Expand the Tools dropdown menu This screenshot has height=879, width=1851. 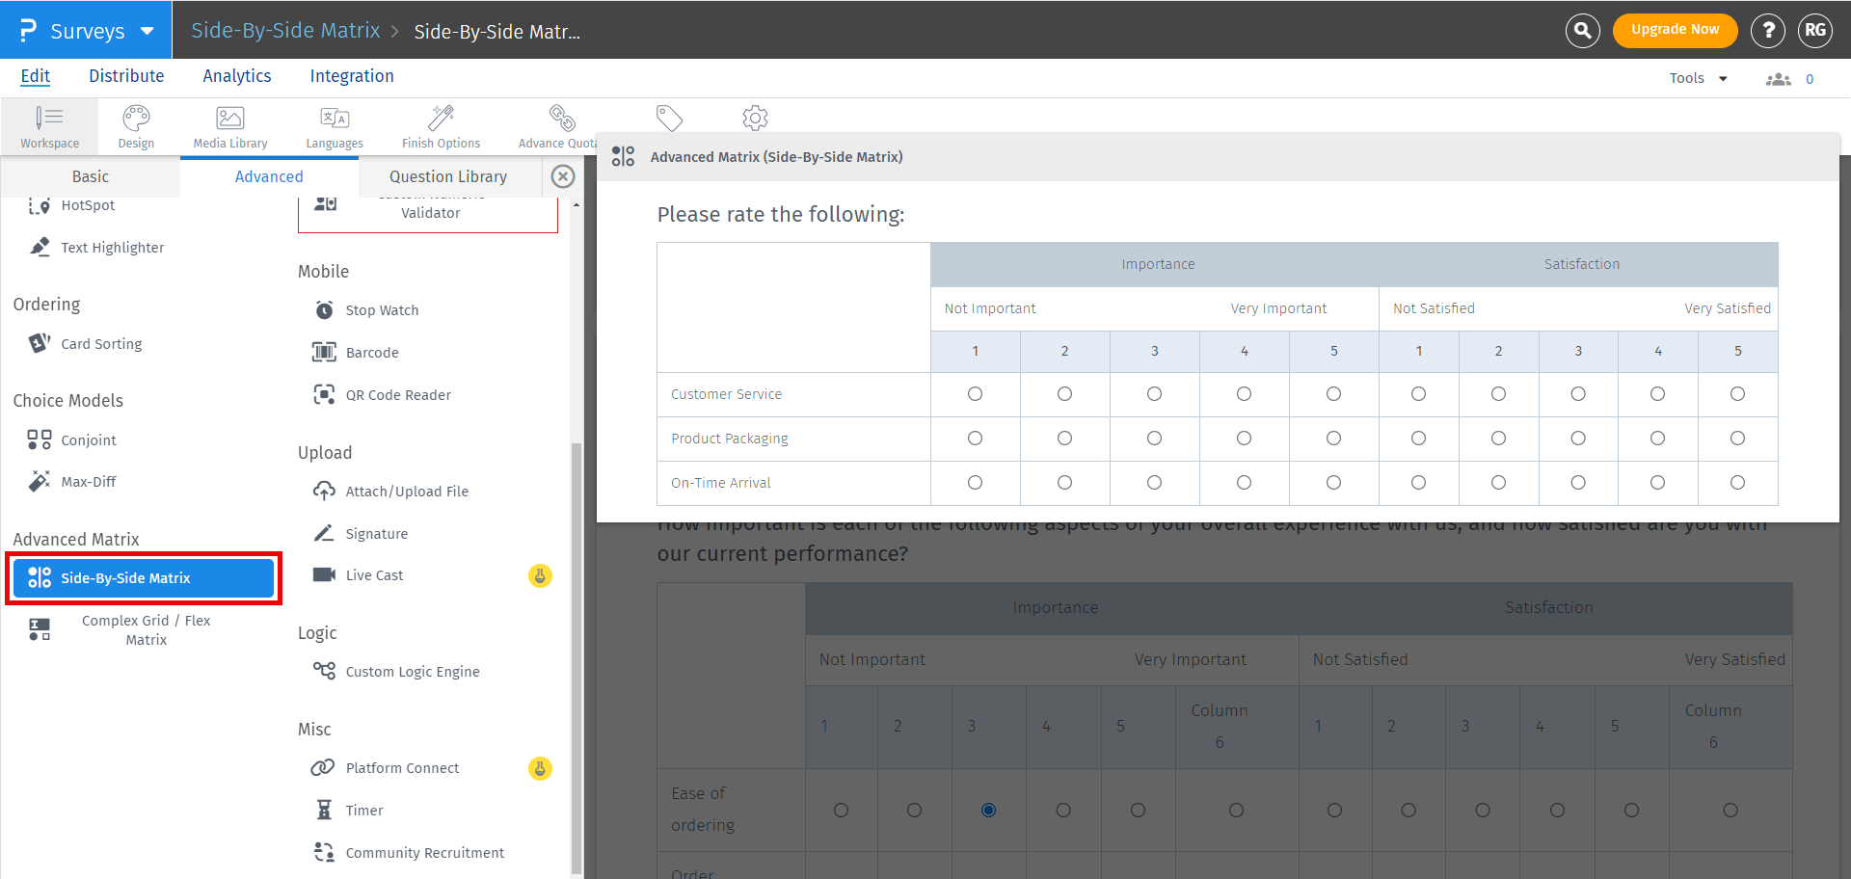click(1697, 77)
